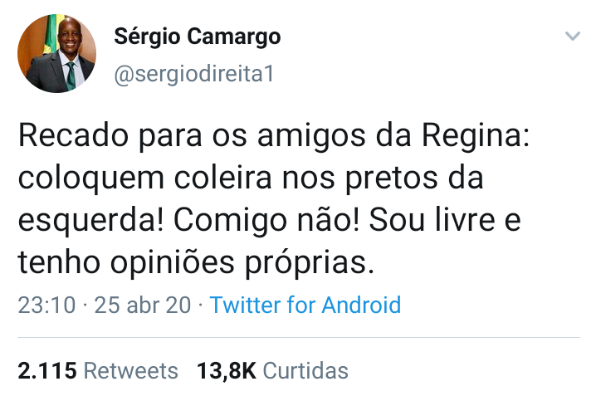
Task: View the 2.115 retweet count number
Action: (47, 370)
